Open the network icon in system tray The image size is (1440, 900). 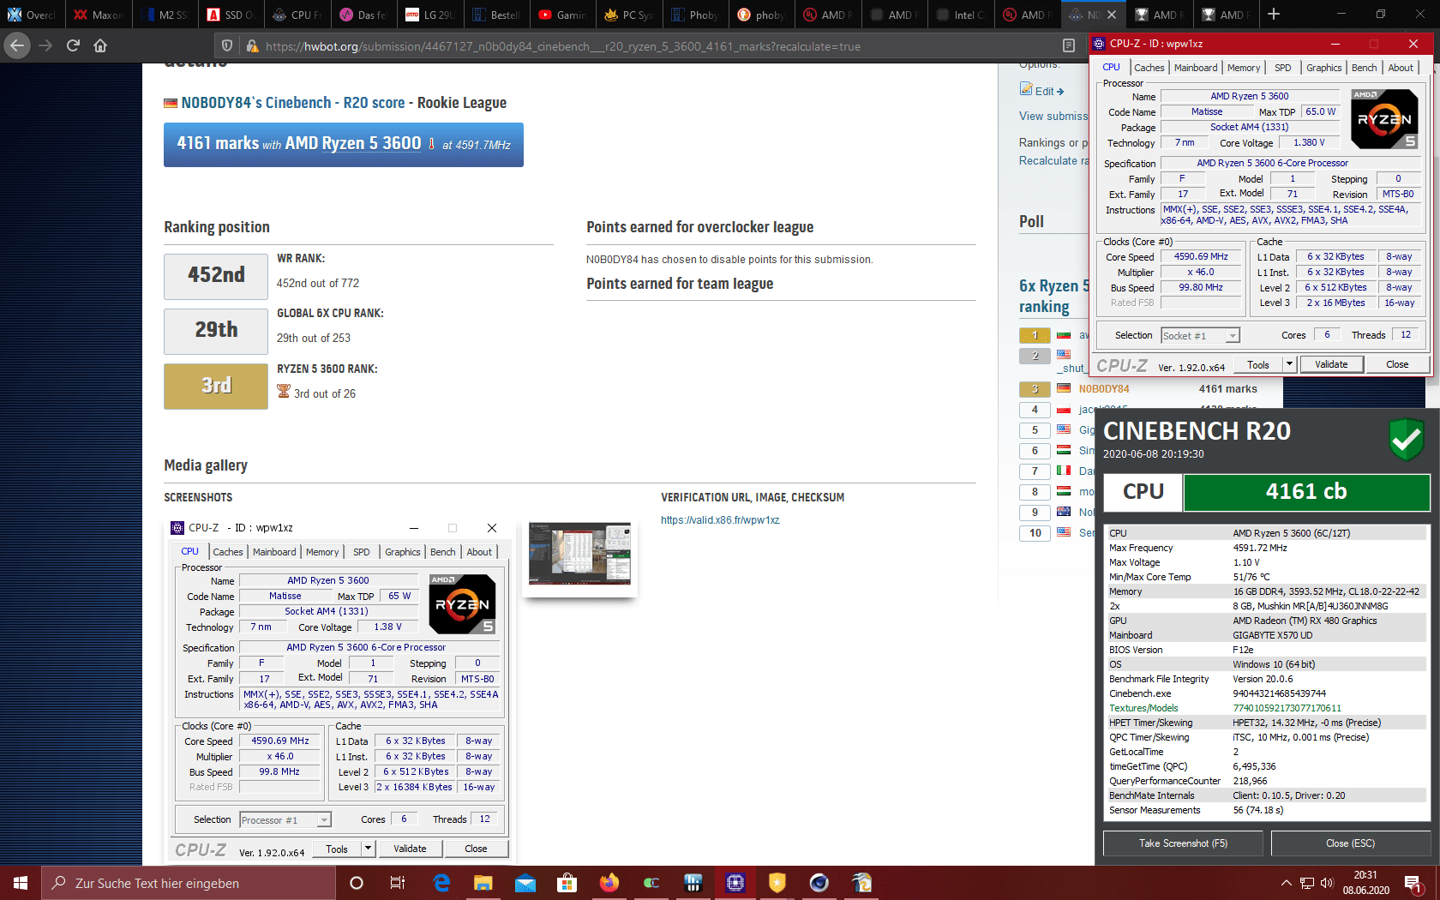tap(1307, 883)
